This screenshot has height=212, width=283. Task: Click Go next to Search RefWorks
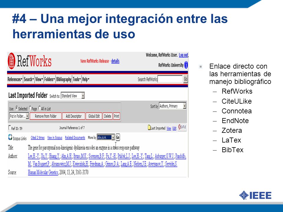coord(185,79)
